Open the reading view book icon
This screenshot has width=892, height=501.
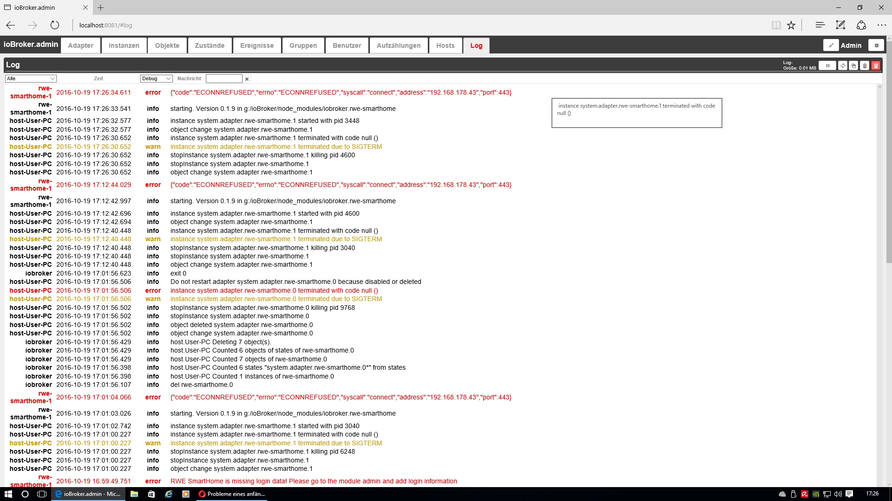pyautogui.click(x=776, y=25)
